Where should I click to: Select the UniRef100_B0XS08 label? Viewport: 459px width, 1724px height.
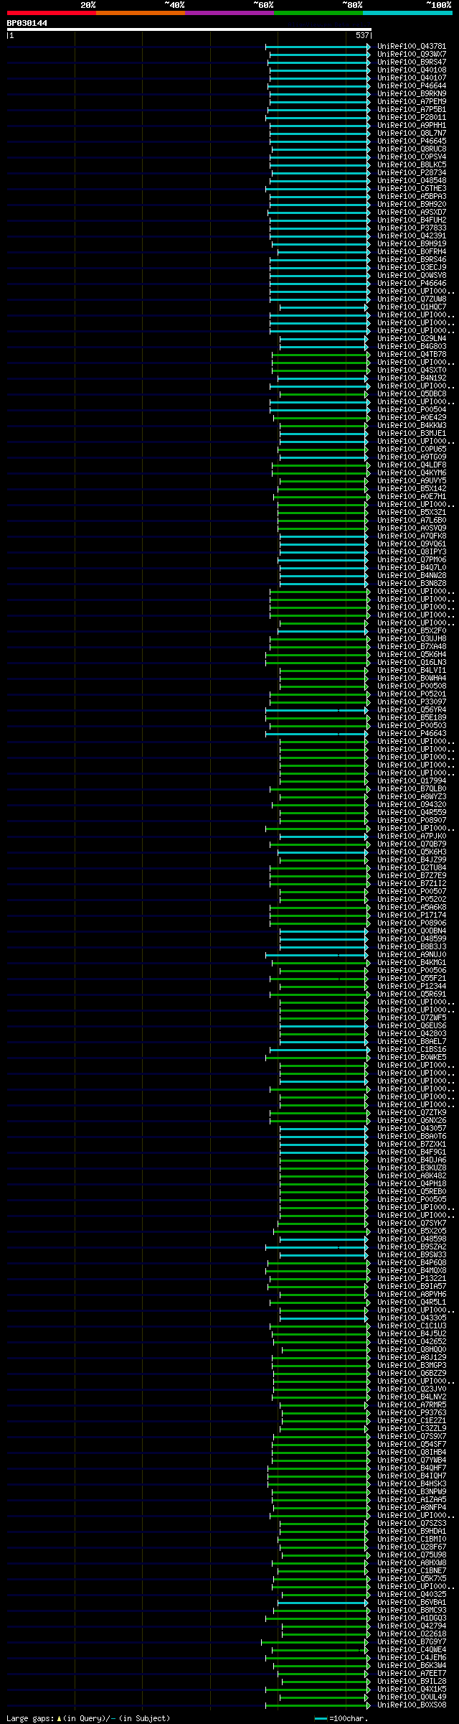[x=412, y=1705]
